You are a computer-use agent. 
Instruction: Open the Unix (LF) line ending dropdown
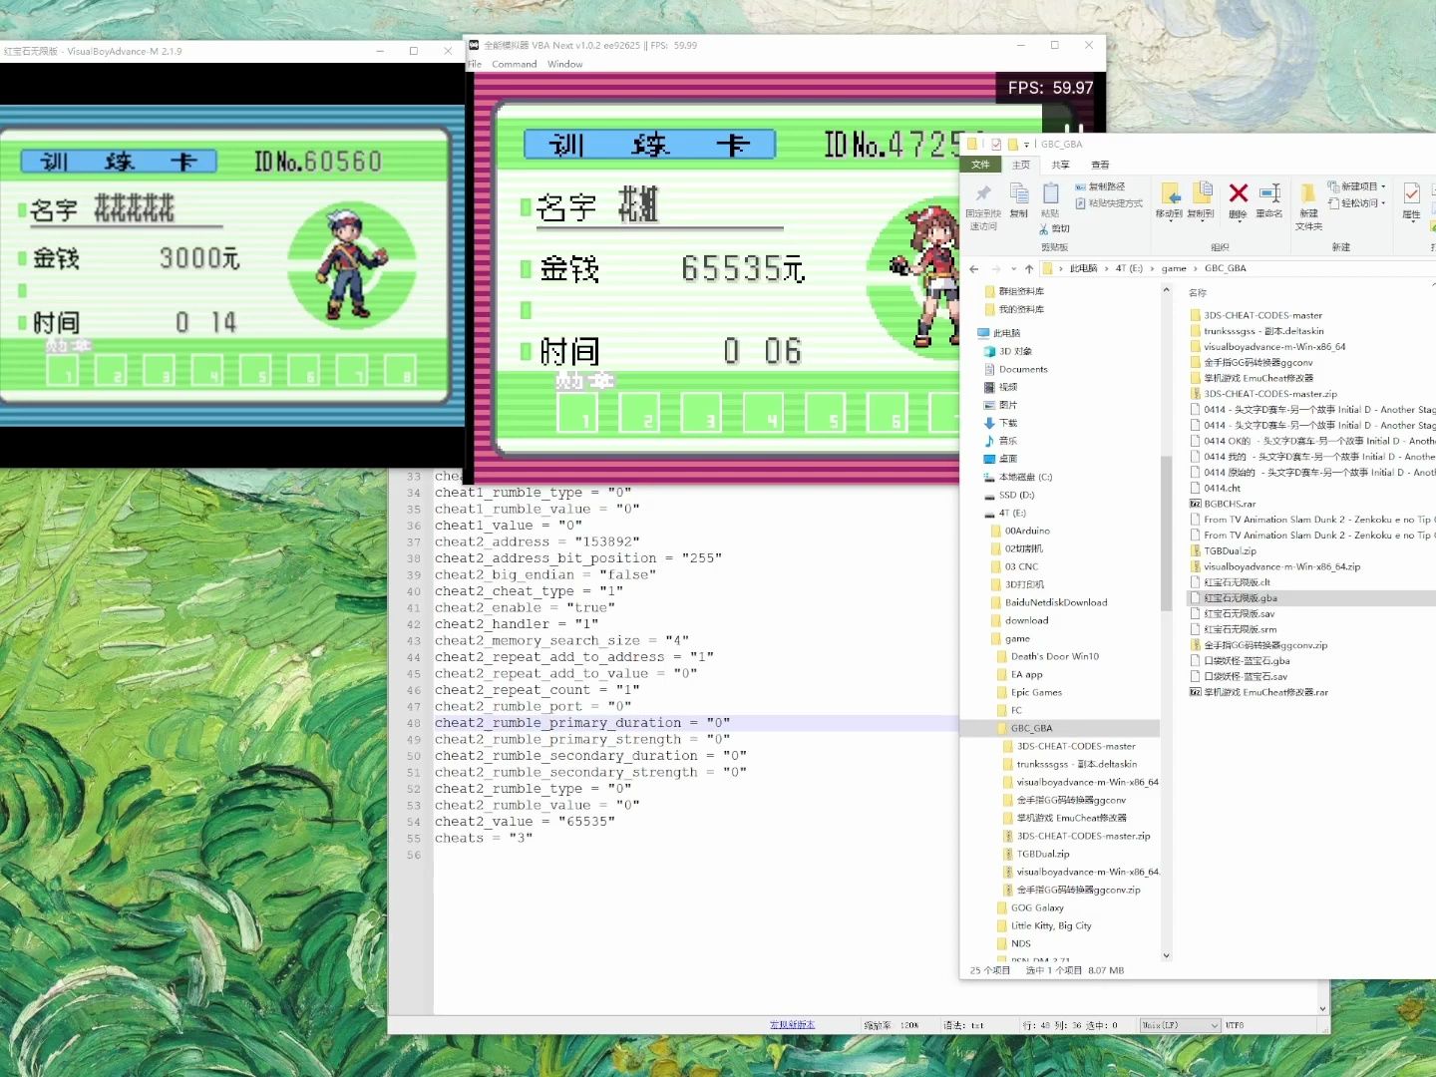[1181, 1025]
